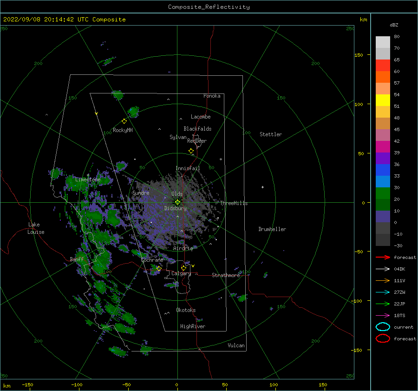Select the slate-purple 10–0 dBZ swatch
Viewport: 418px width, 391px height.
pyautogui.click(x=383, y=217)
